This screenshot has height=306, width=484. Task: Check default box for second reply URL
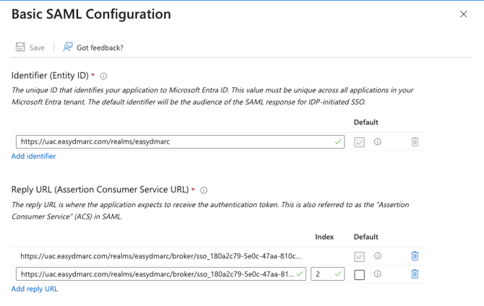coord(359,274)
